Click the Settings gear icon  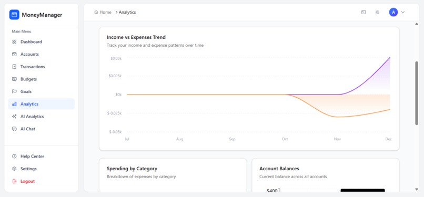point(14,169)
